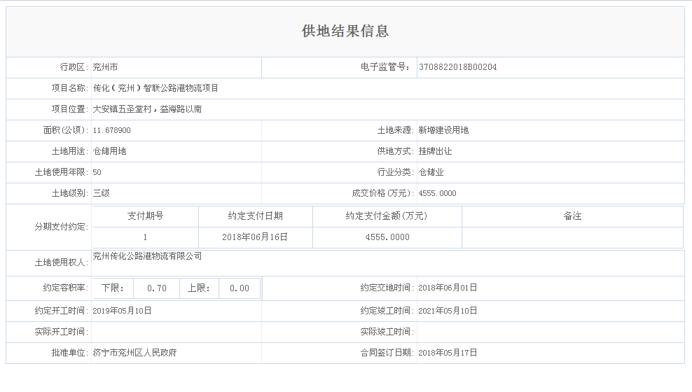
Task: Click the supply method value 挂牌出让
Action: (x=435, y=151)
